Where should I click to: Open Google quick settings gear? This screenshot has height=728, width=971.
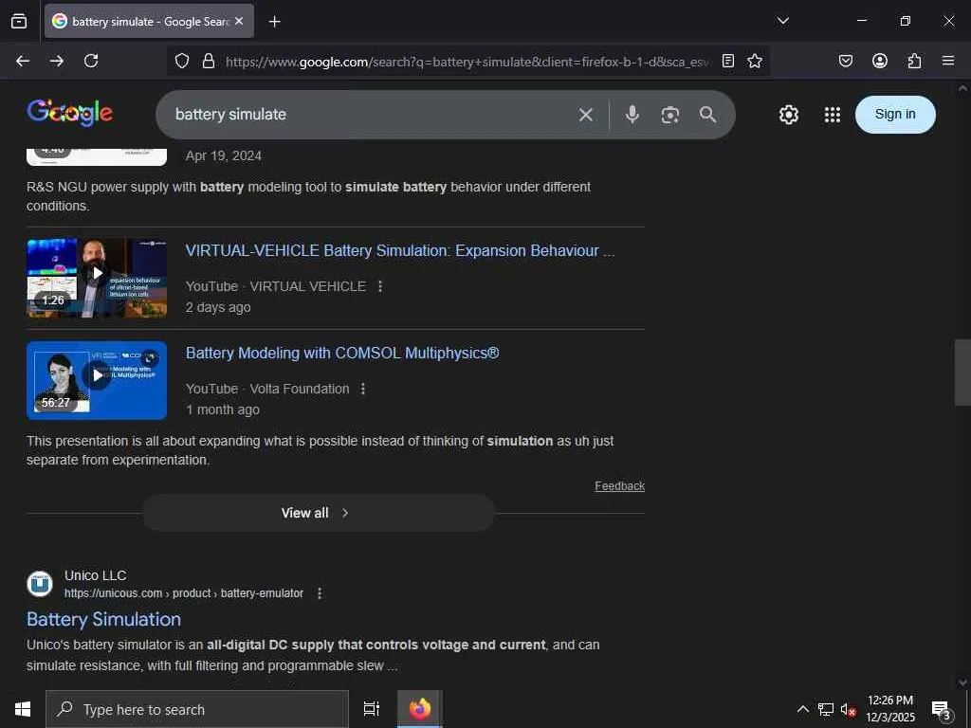788,115
